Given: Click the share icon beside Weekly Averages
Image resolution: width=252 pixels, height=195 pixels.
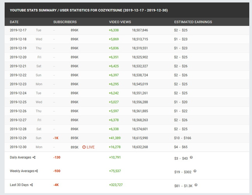Looking at the screenshot, I should pos(37,171).
